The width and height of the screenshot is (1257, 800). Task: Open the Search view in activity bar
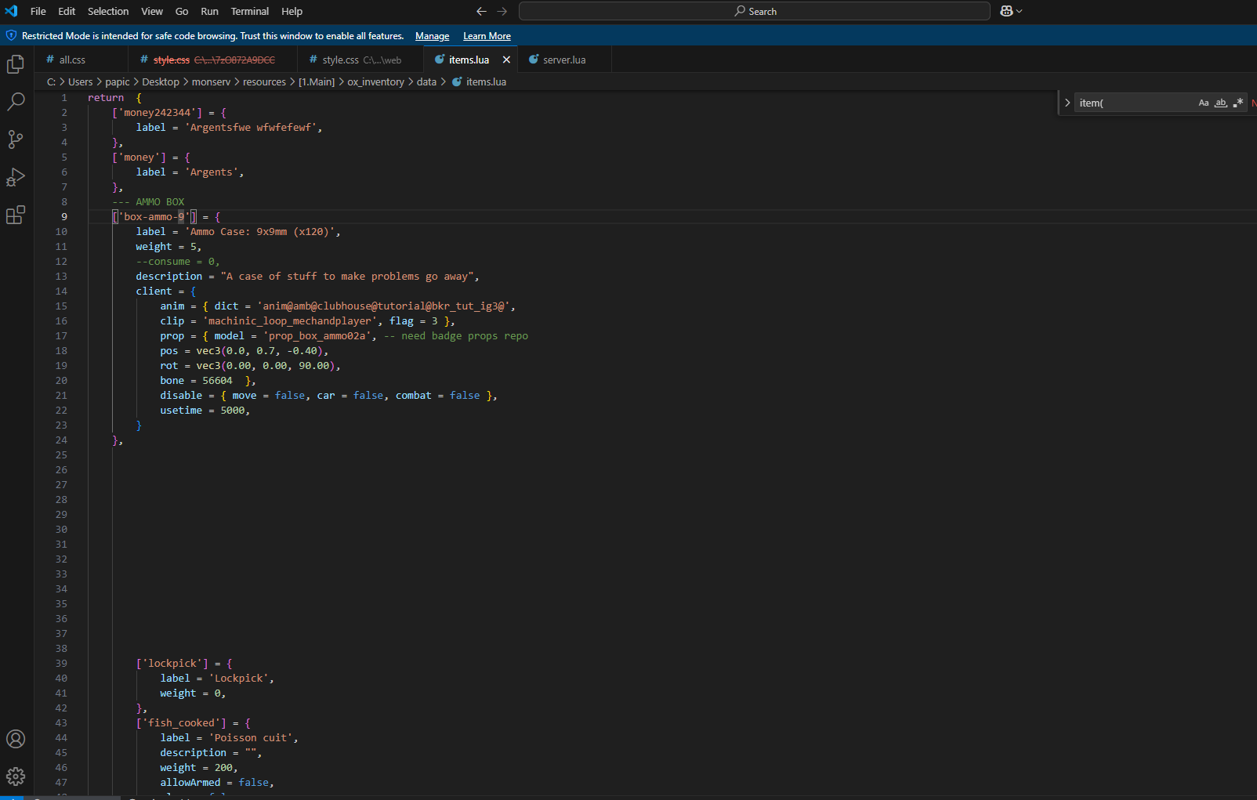(x=16, y=102)
